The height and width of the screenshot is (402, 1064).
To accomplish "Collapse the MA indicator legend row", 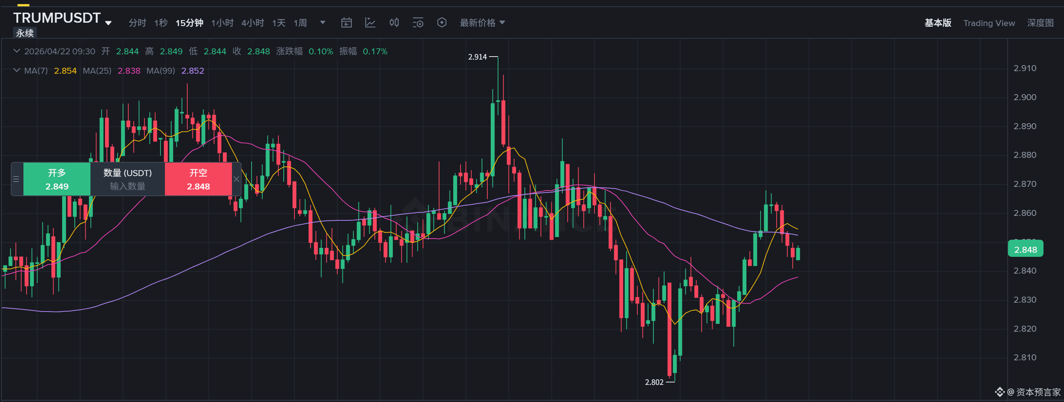I will click(16, 70).
